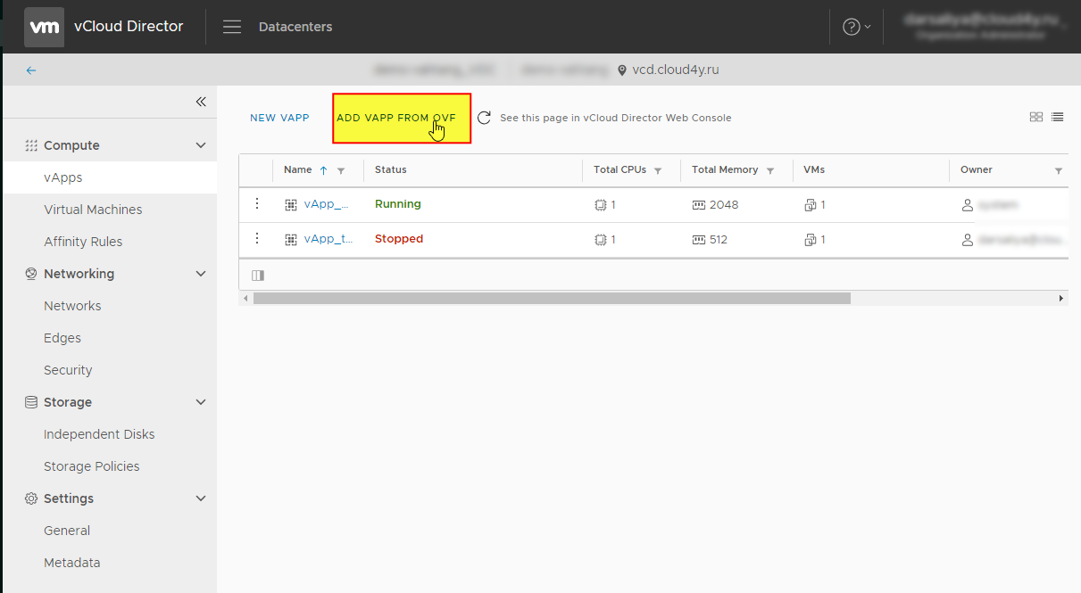Click the 512 memory value
1081x593 pixels.
[x=719, y=240]
